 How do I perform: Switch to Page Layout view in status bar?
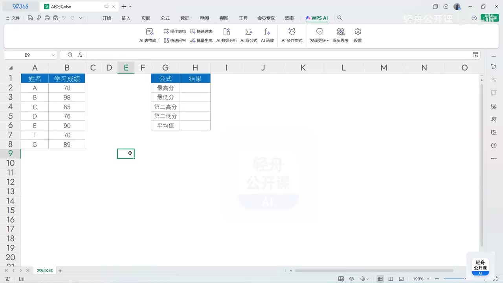pos(390,279)
